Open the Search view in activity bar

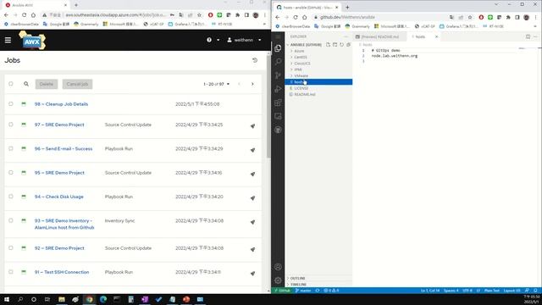pos(278,62)
